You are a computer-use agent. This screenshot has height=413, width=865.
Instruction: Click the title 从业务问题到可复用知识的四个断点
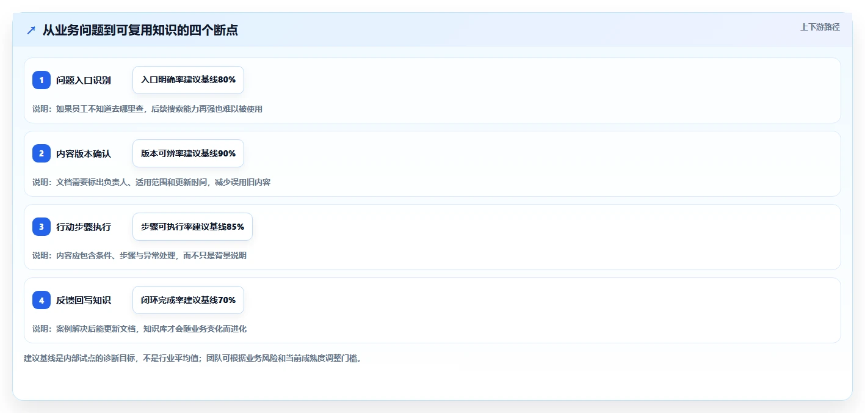[x=140, y=31]
